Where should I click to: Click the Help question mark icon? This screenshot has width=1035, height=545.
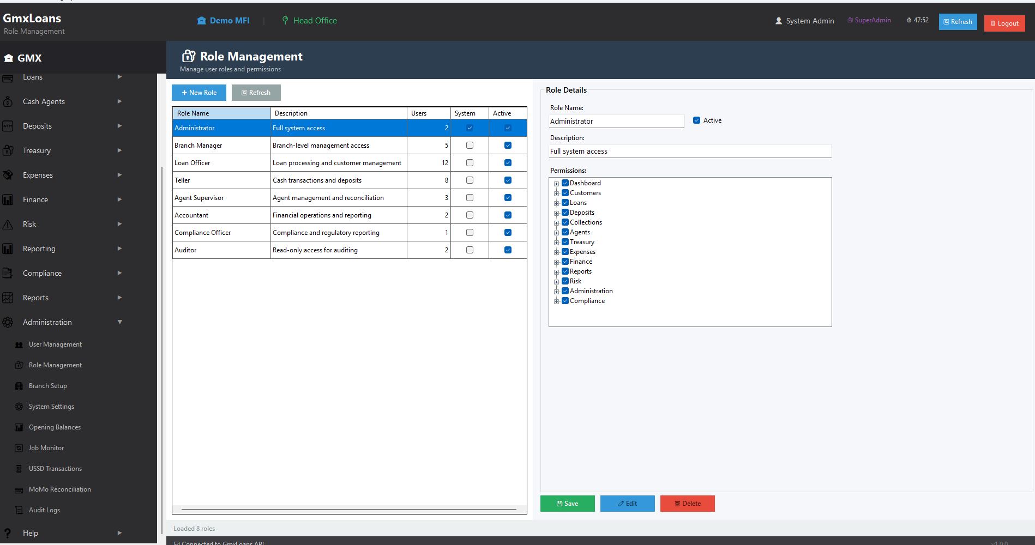(x=8, y=533)
